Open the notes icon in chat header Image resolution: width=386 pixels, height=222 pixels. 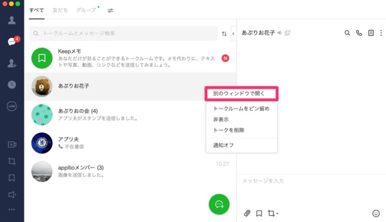point(371,33)
